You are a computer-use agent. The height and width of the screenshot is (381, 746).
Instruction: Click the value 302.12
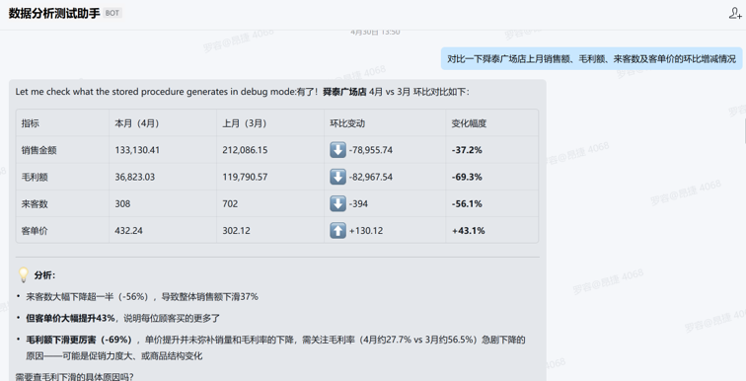(x=236, y=231)
